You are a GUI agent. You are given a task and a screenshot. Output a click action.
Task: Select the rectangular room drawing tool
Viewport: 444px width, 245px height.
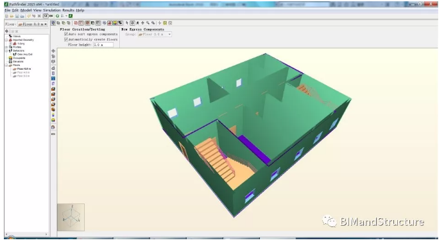pyautogui.click(x=53, y=73)
